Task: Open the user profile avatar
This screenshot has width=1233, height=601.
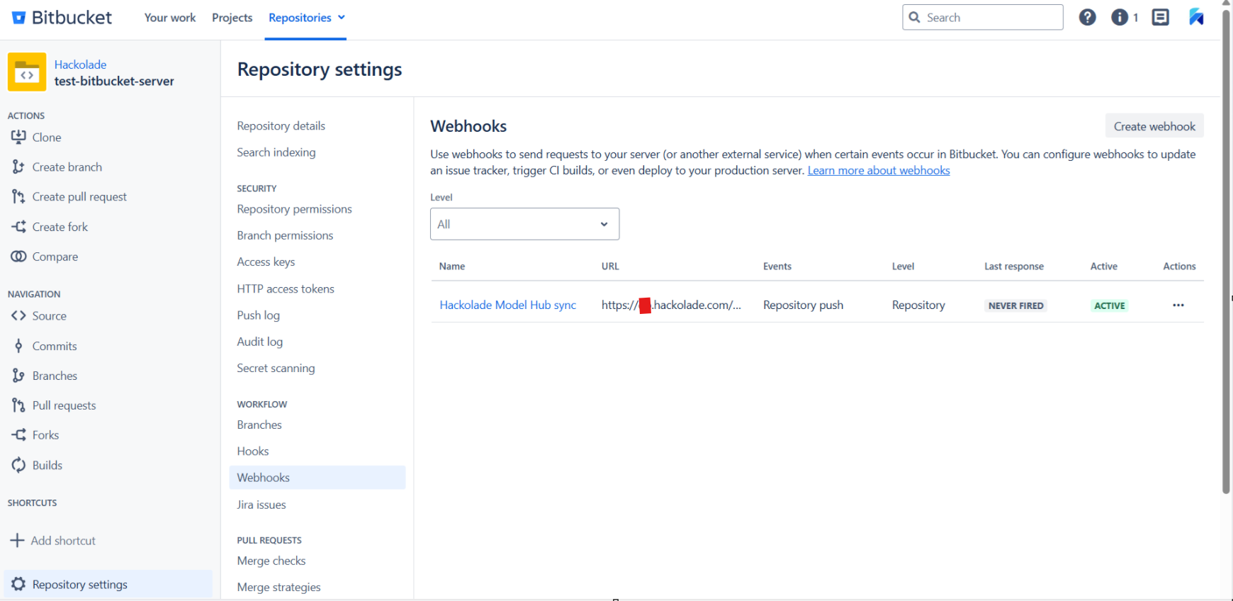Action: 1196,17
